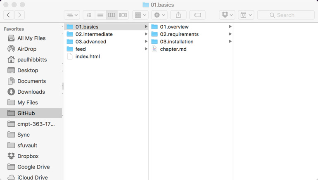Open AirDrop from the sidebar
318x180 pixels.
(x=31, y=49)
